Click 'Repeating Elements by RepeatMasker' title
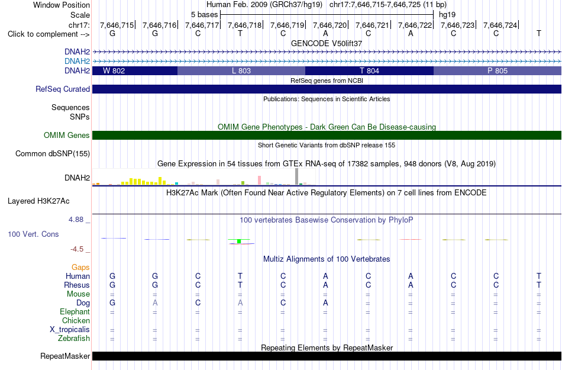The image size is (562, 370). point(327,348)
